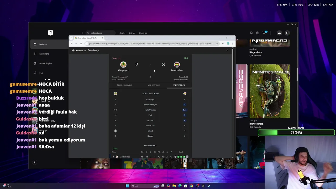
Task: Switch to Maç Kadrosu tab
Action: 154,85
